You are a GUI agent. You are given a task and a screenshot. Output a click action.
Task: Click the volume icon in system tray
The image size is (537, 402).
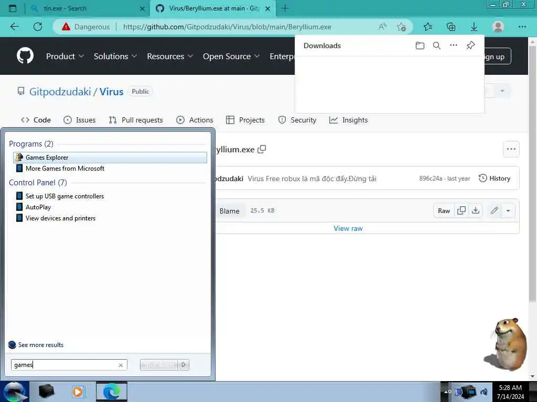[484, 392]
